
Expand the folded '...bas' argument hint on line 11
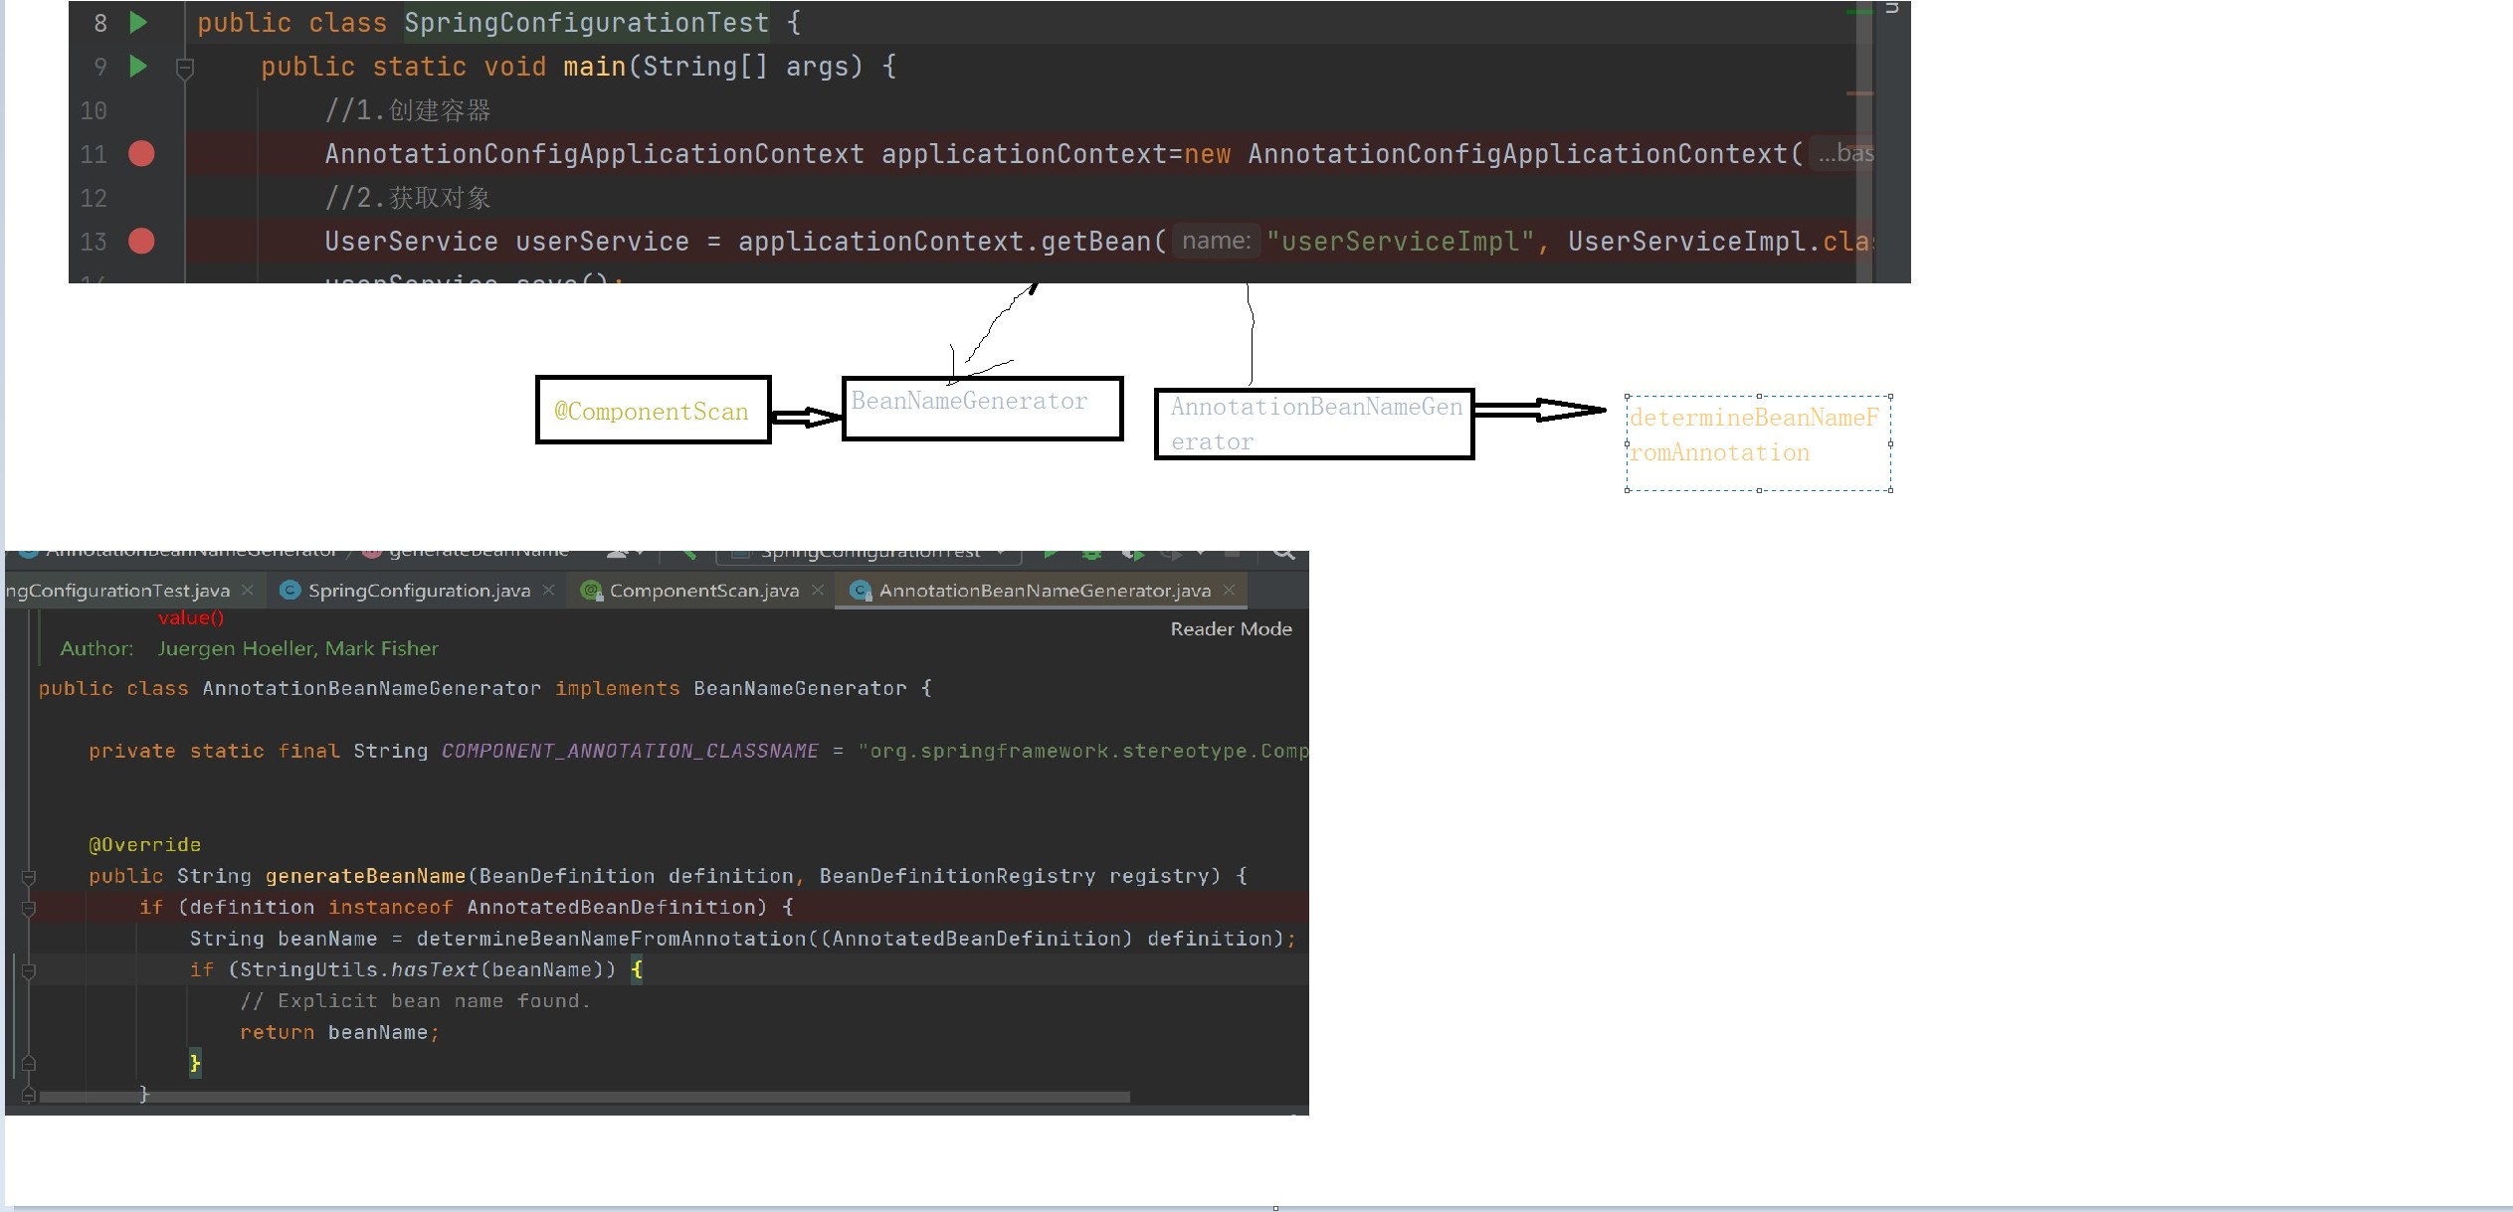click(x=1844, y=153)
